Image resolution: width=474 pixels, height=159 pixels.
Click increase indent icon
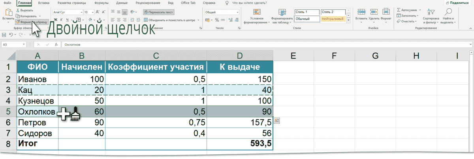coord(139,20)
